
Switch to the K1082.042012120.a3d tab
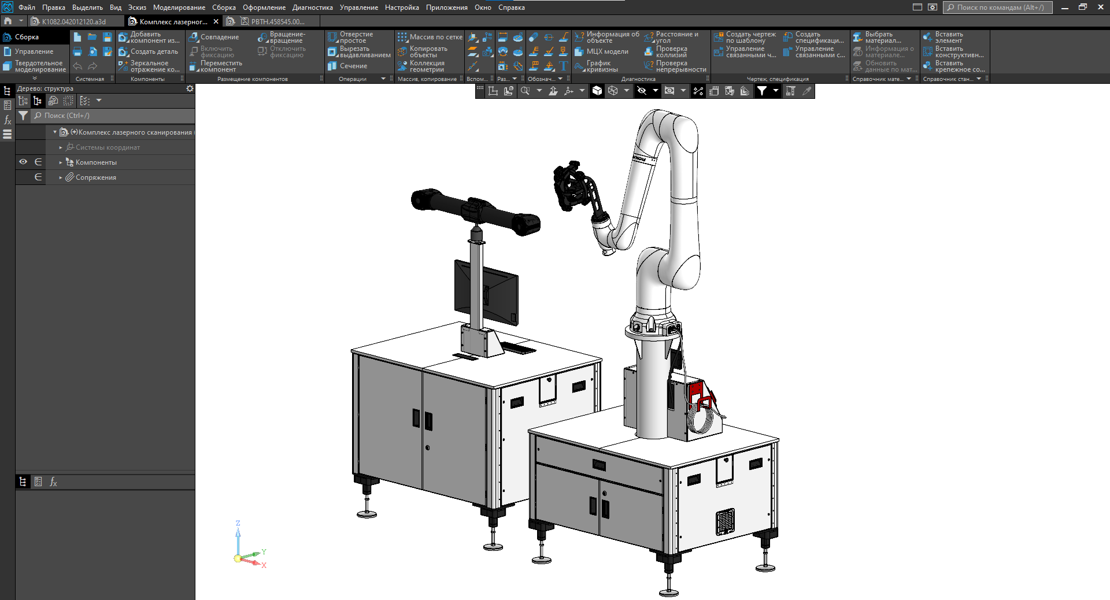[x=73, y=21]
